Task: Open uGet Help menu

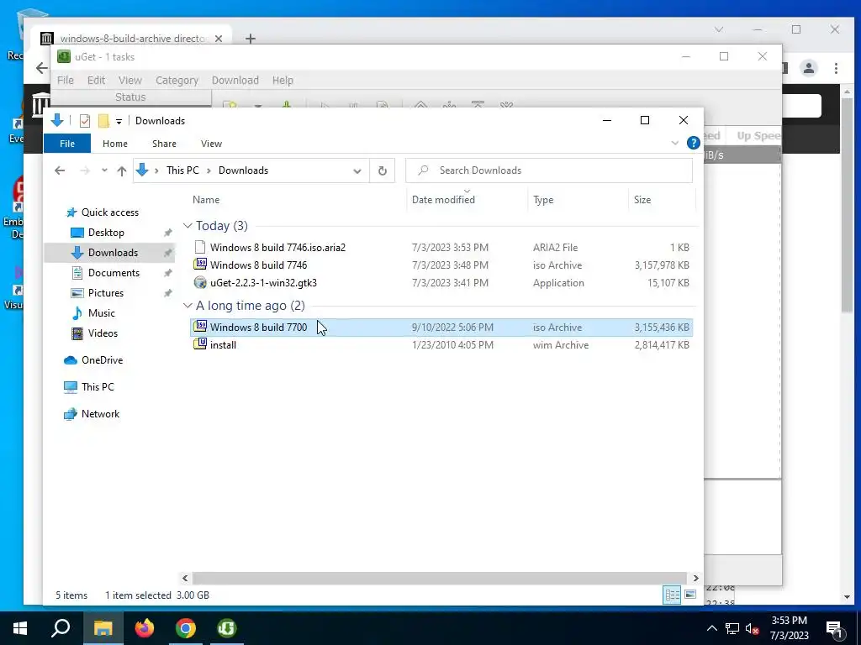Action: (x=283, y=80)
